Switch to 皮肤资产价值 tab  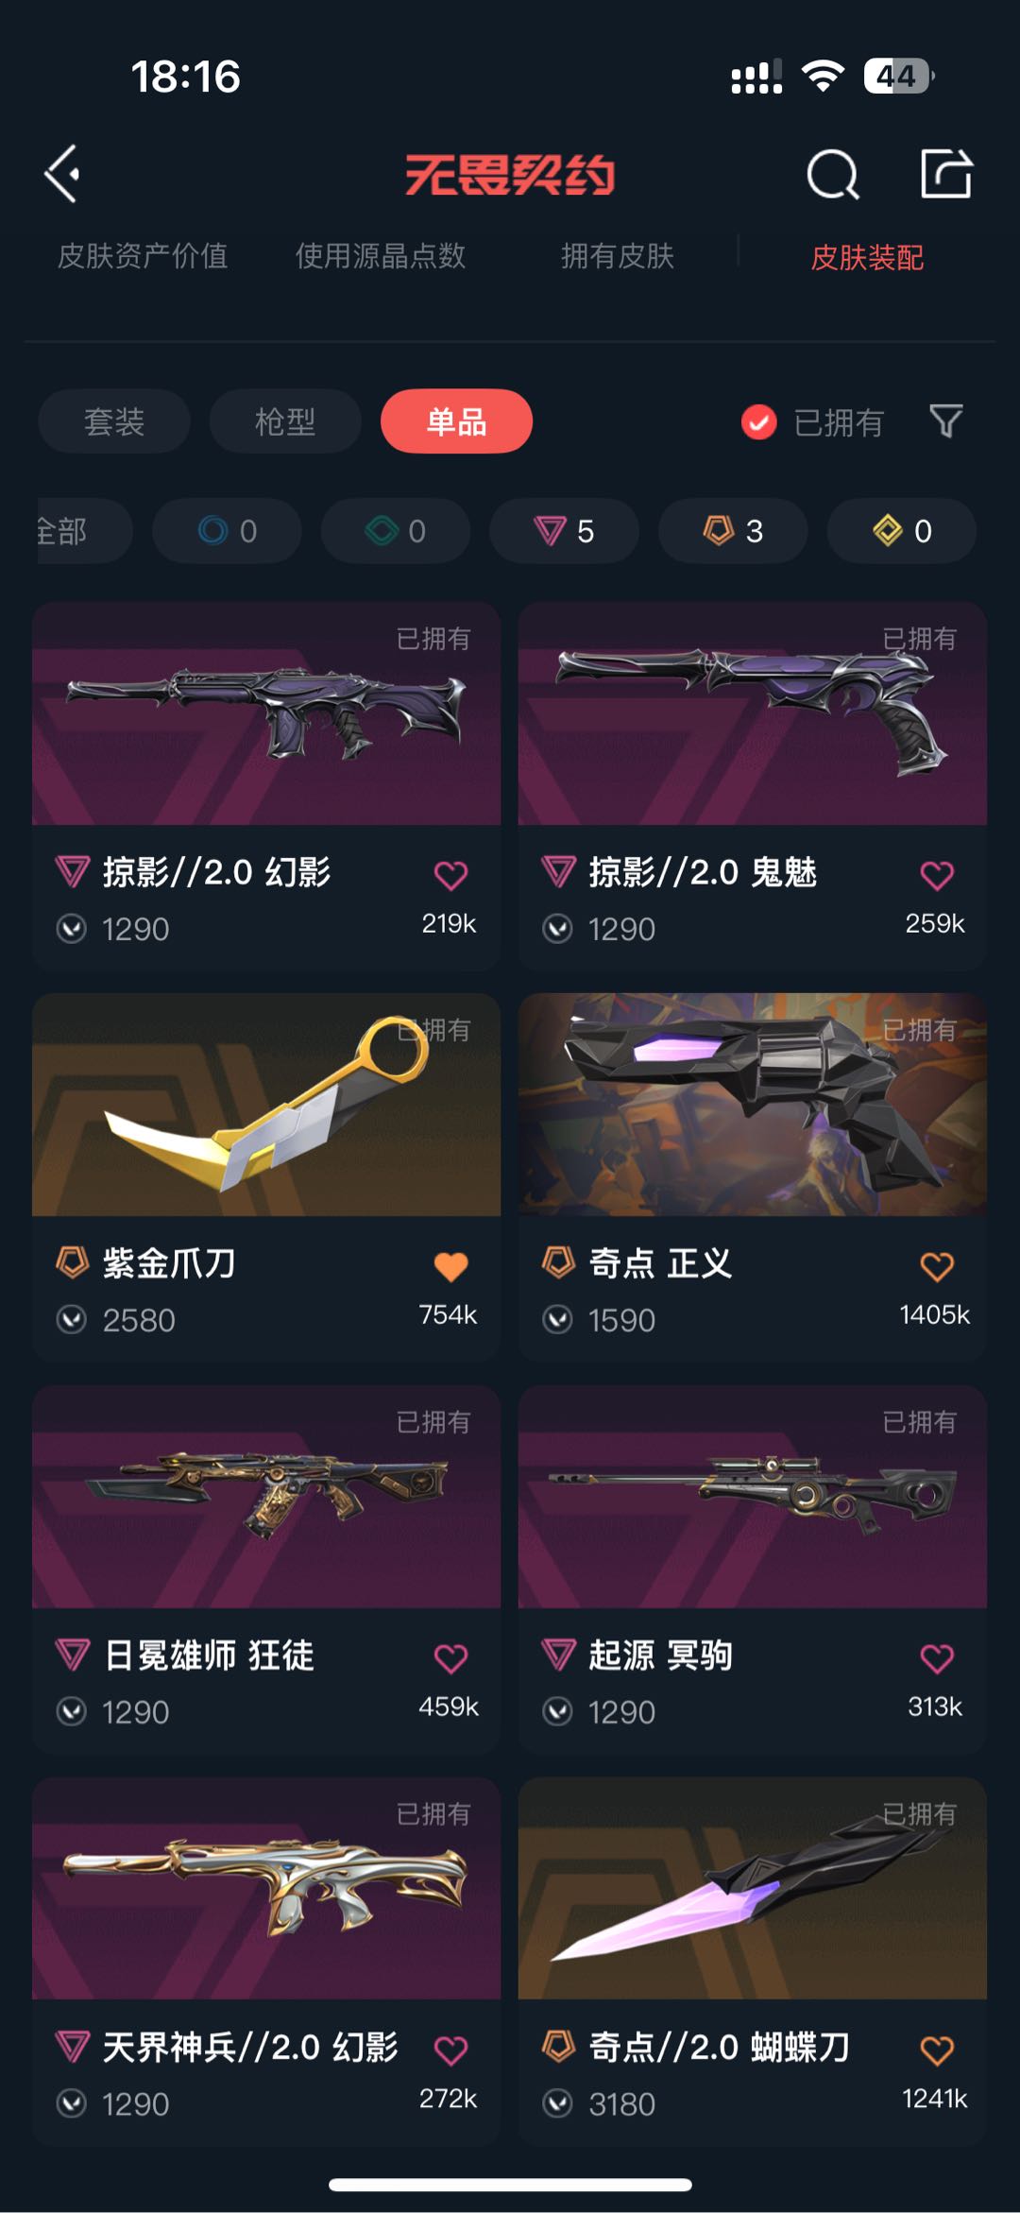pos(143,256)
